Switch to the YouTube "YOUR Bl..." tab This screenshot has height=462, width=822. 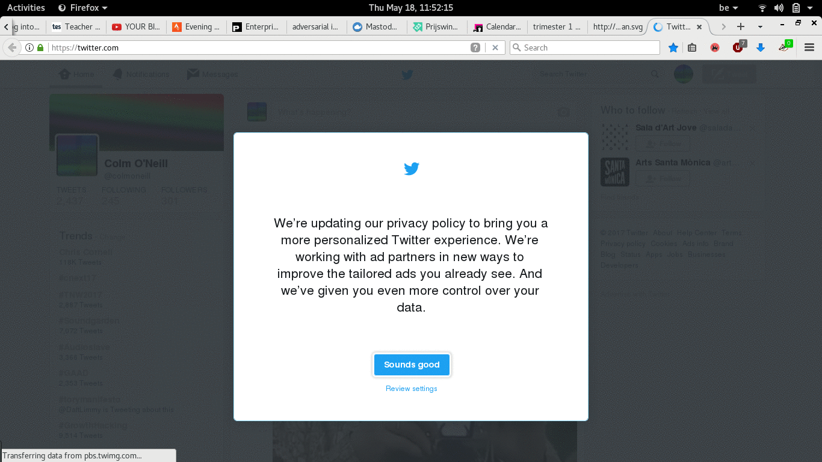pyautogui.click(x=136, y=26)
